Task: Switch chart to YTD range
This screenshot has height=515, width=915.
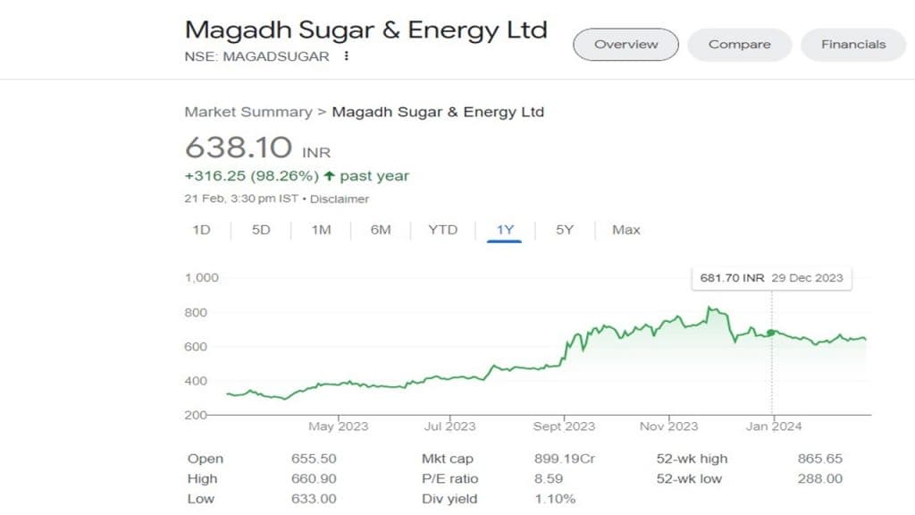Action: point(442,230)
